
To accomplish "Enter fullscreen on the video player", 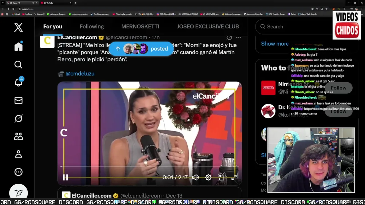I will click(234, 177).
